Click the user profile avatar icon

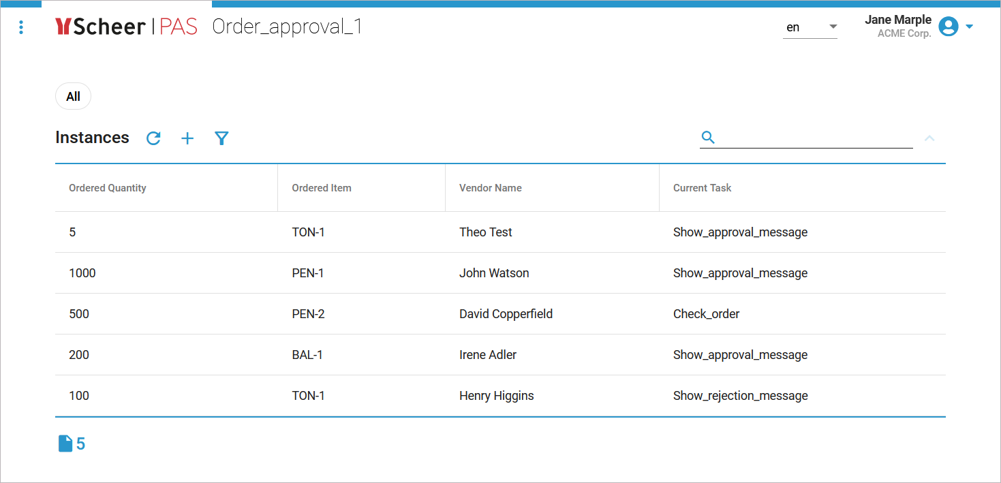(948, 27)
